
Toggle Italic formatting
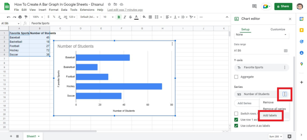(x=125, y=17)
